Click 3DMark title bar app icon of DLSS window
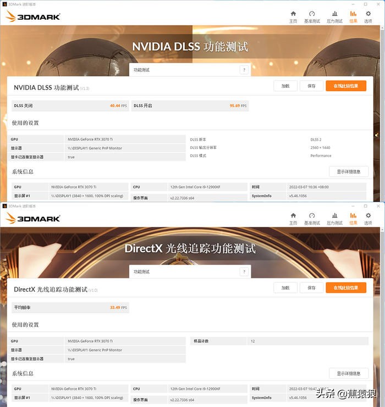 (x=4, y=4)
